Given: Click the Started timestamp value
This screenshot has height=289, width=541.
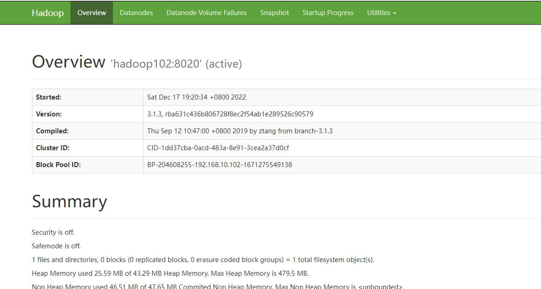Looking at the screenshot, I should (x=196, y=97).
